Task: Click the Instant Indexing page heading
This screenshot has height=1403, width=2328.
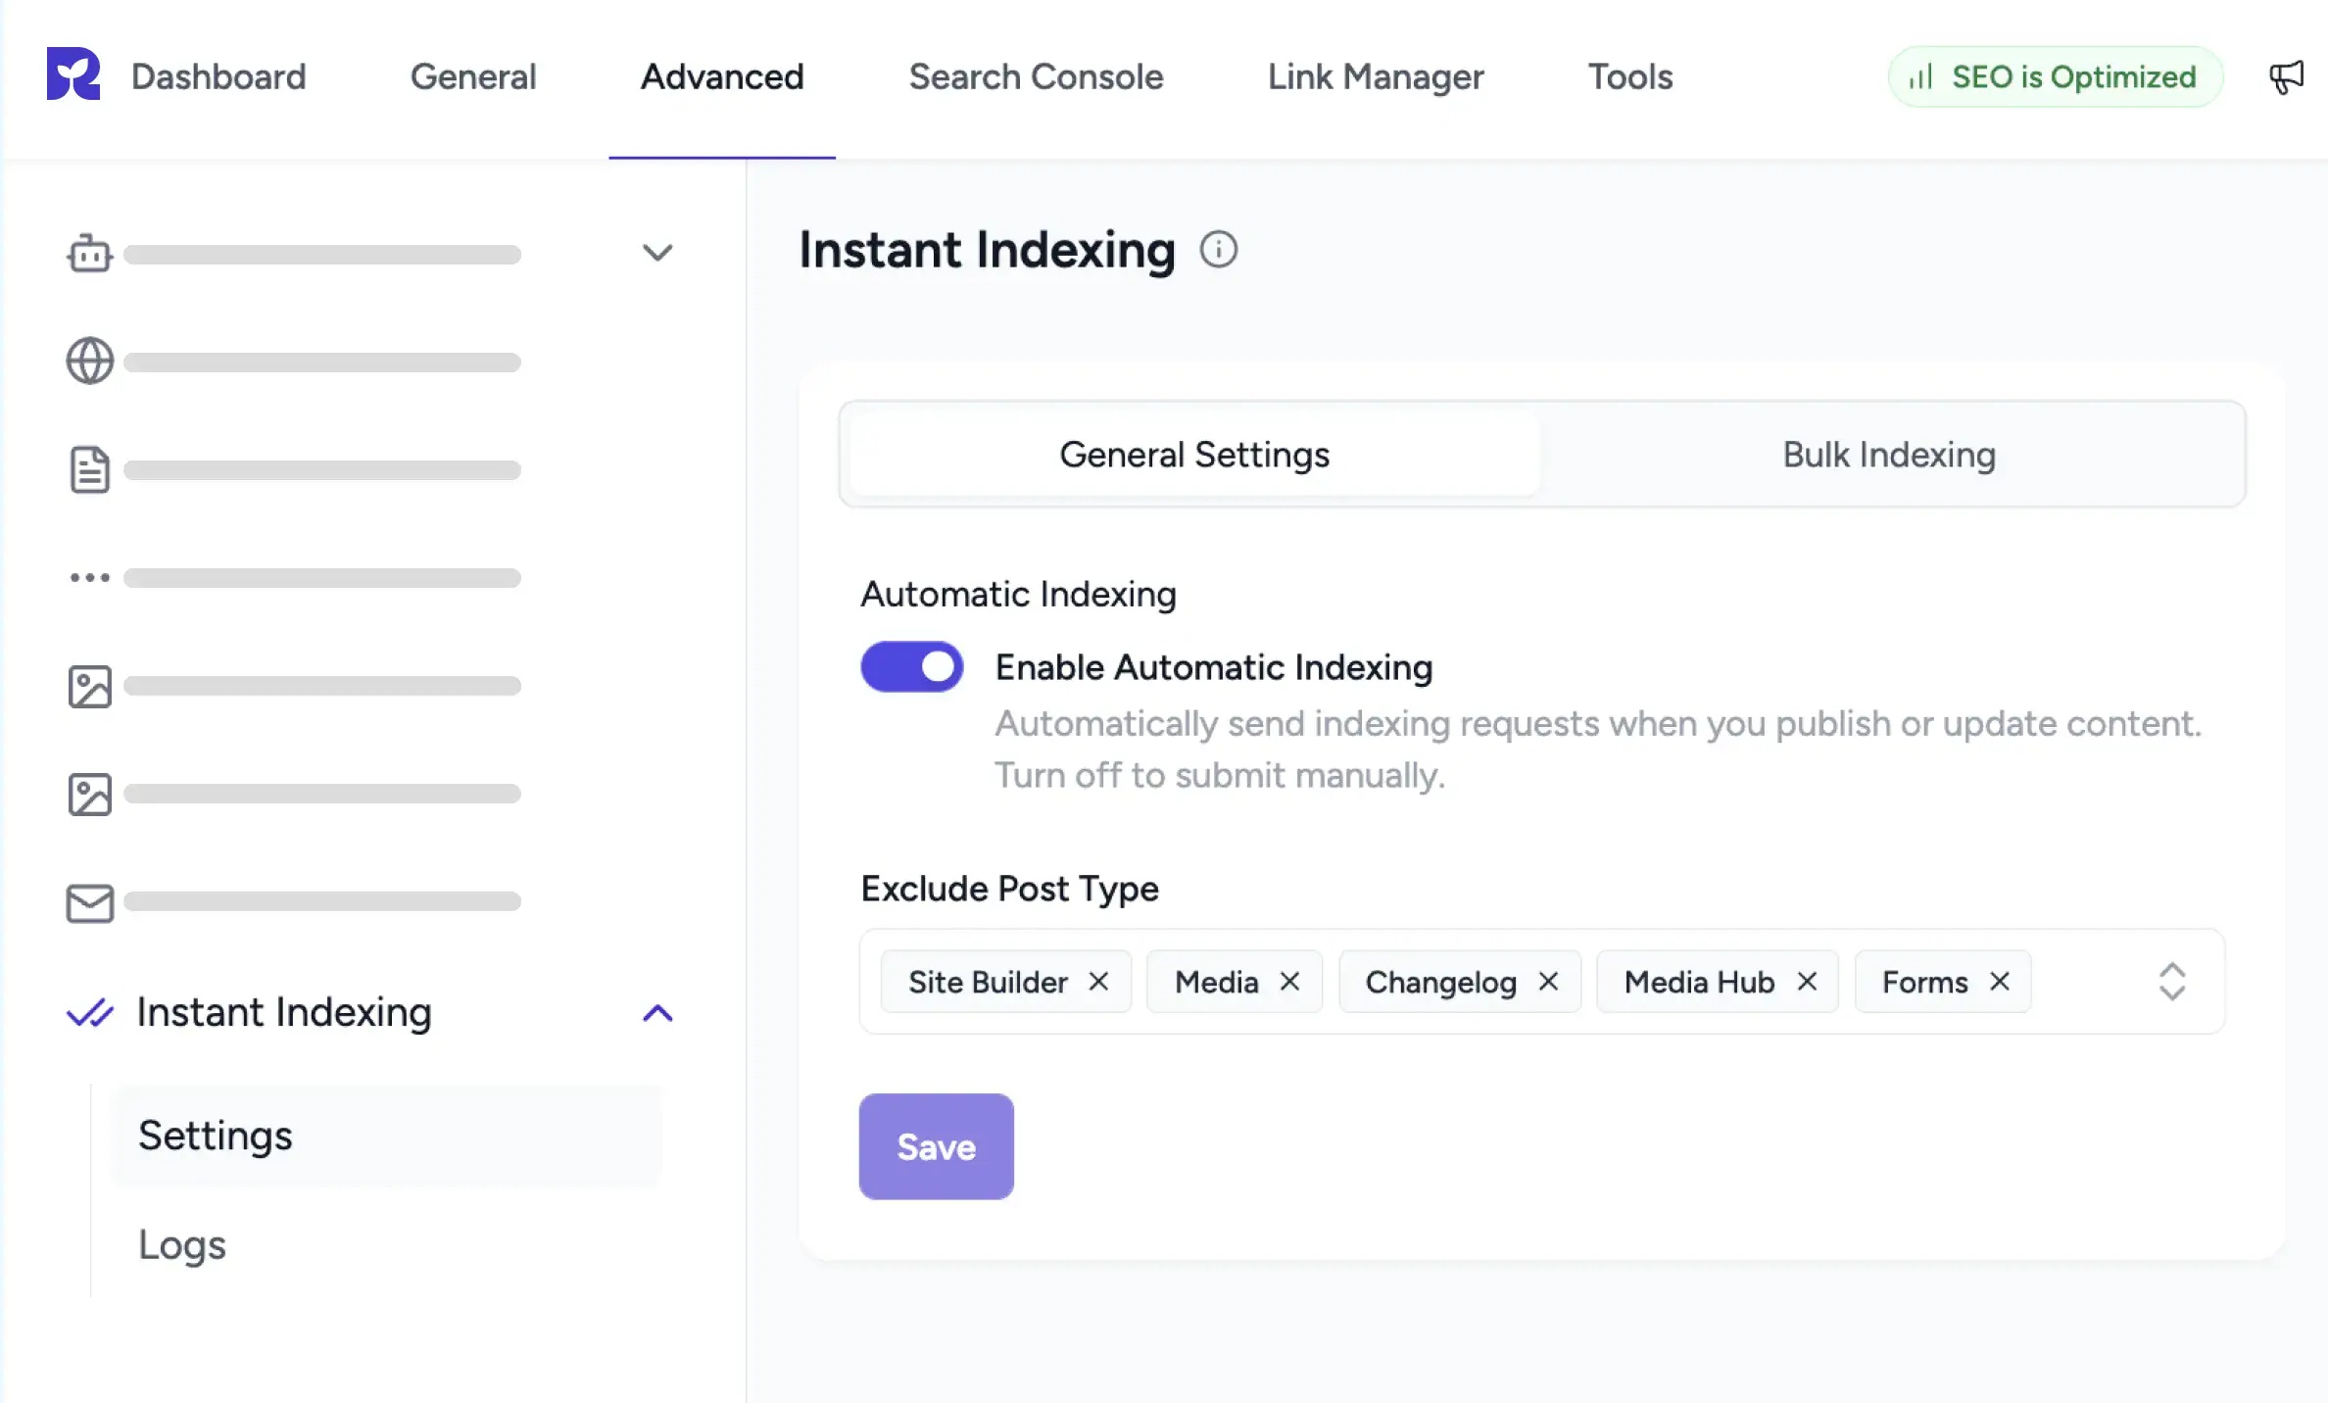Action: (987, 249)
